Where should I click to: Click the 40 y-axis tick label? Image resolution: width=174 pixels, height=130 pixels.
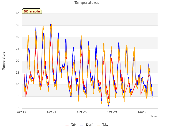point(17,13)
